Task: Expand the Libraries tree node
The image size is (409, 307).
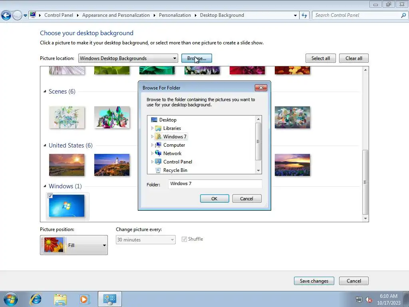Action: (152, 128)
